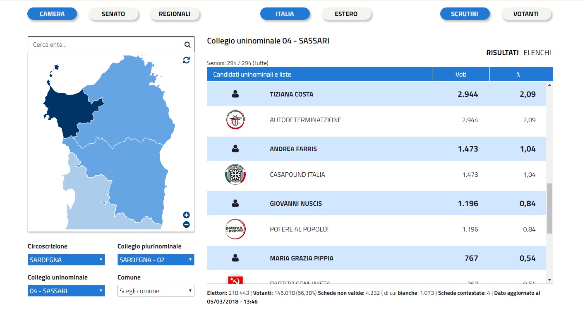The width and height of the screenshot is (585, 335).
Task: Click the results list scrollbar thumb
Action: [549, 208]
